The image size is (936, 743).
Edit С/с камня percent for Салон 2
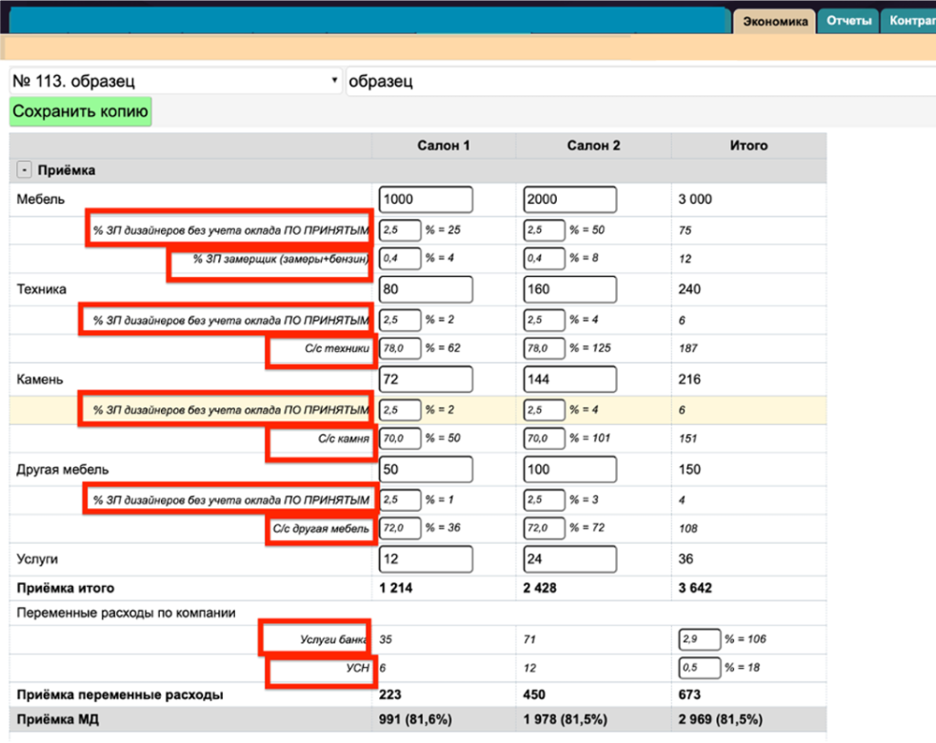point(545,439)
